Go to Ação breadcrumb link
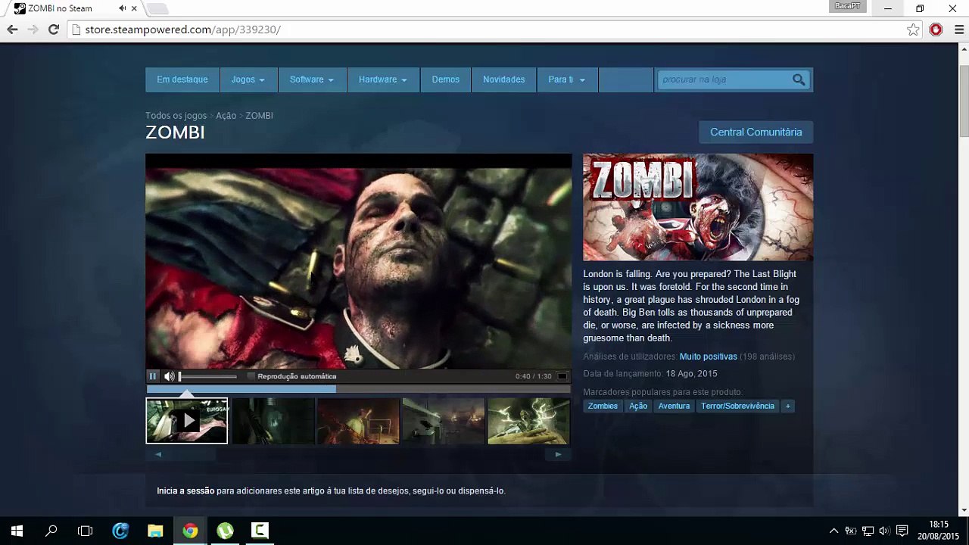The width and height of the screenshot is (969, 545). click(x=226, y=116)
